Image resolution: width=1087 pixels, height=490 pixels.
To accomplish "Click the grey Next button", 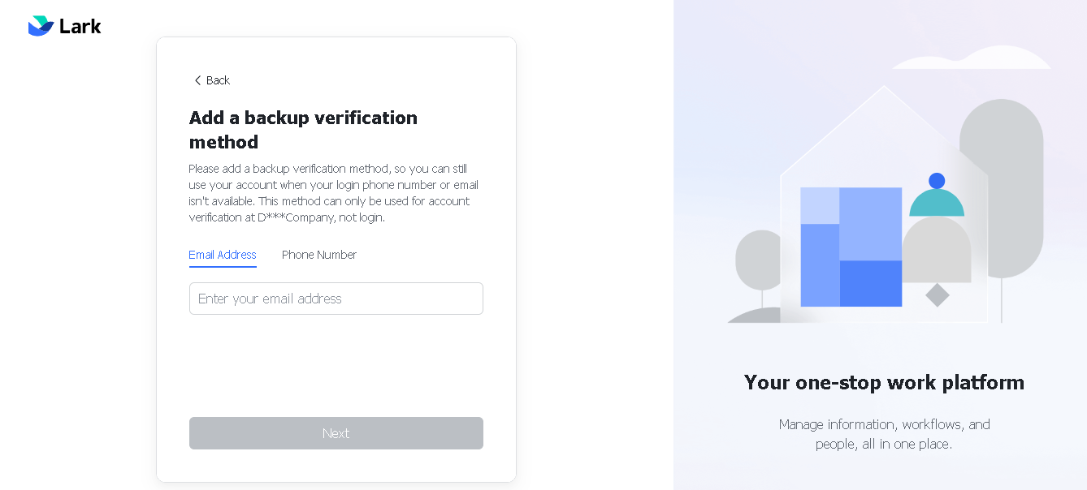I will pyautogui.click(x=336, y=433).
